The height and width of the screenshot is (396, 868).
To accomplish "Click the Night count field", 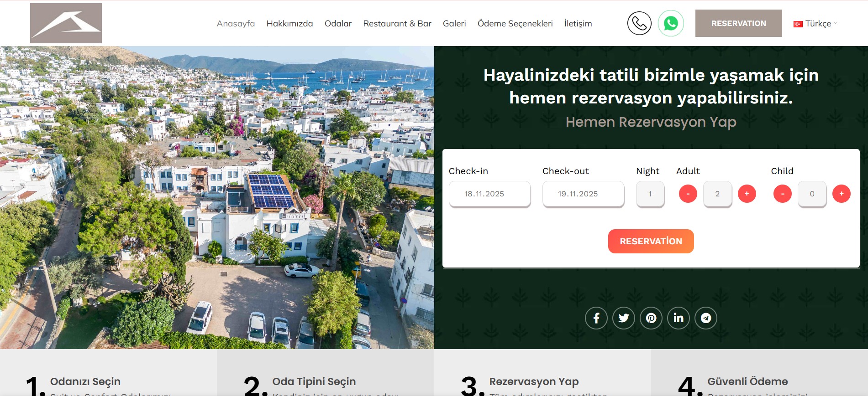I will [x=650, y=194].
